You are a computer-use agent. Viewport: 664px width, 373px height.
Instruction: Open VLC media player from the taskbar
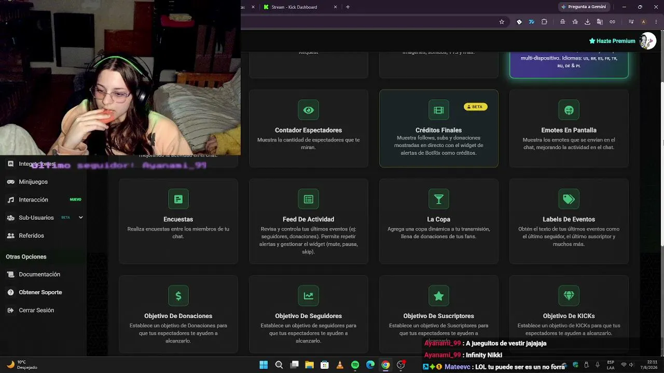[x=340, y=365]
